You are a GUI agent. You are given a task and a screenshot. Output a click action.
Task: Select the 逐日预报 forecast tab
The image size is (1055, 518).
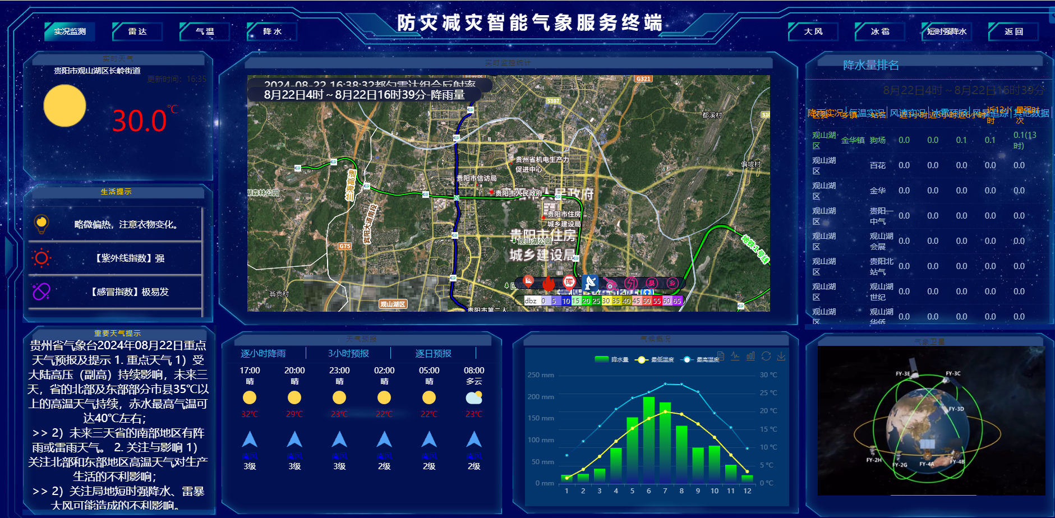433,353
